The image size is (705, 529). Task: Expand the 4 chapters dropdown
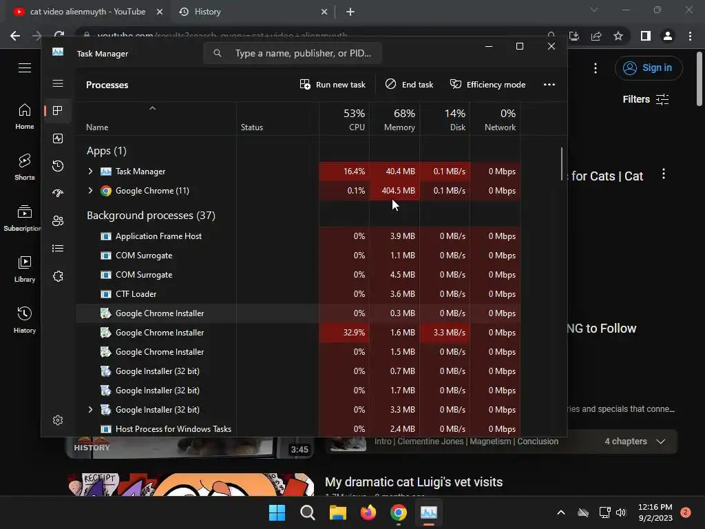tap(634, 442)
